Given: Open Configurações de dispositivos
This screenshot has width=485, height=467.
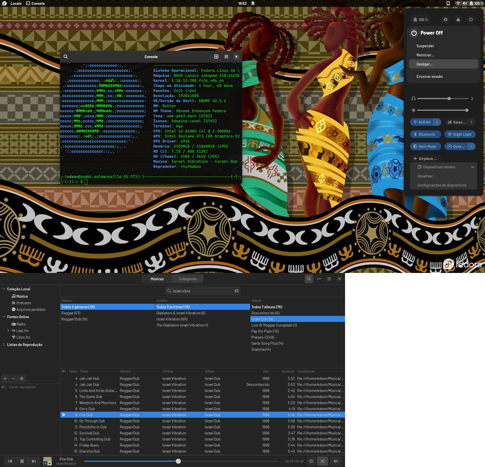Looking at the screenshot, I should pyautogui.click(x=444, y=185).
